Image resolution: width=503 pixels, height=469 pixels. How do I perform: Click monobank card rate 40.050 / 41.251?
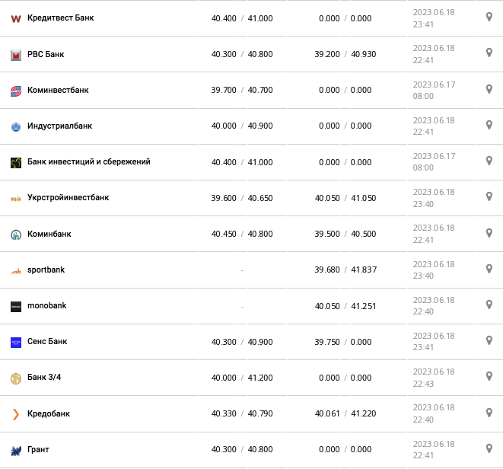[345, 306]
